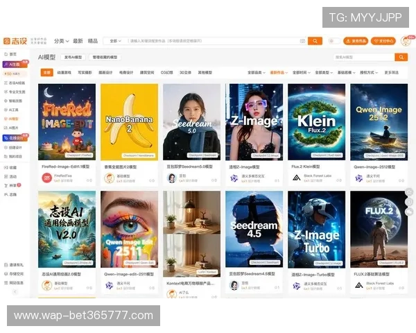This screenshot has width=416, height=333.
Task: Open the user avatar in the top right
Action: tap(406, 41)
